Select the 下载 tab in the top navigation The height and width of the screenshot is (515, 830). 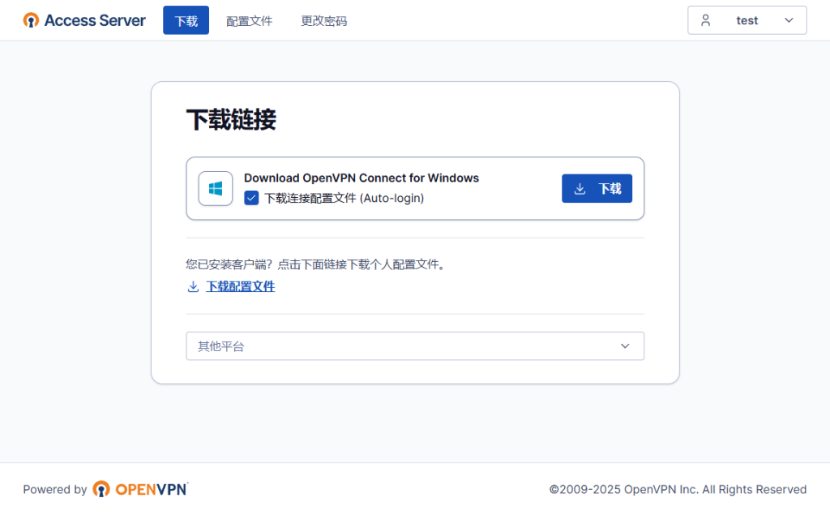pos(186,21)
